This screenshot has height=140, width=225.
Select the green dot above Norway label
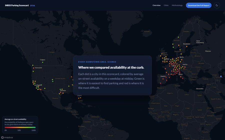[x=178, y=37]
